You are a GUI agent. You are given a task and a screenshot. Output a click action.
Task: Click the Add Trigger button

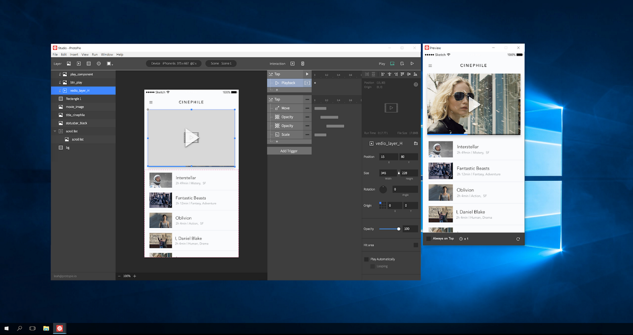(x=289, y=151)
